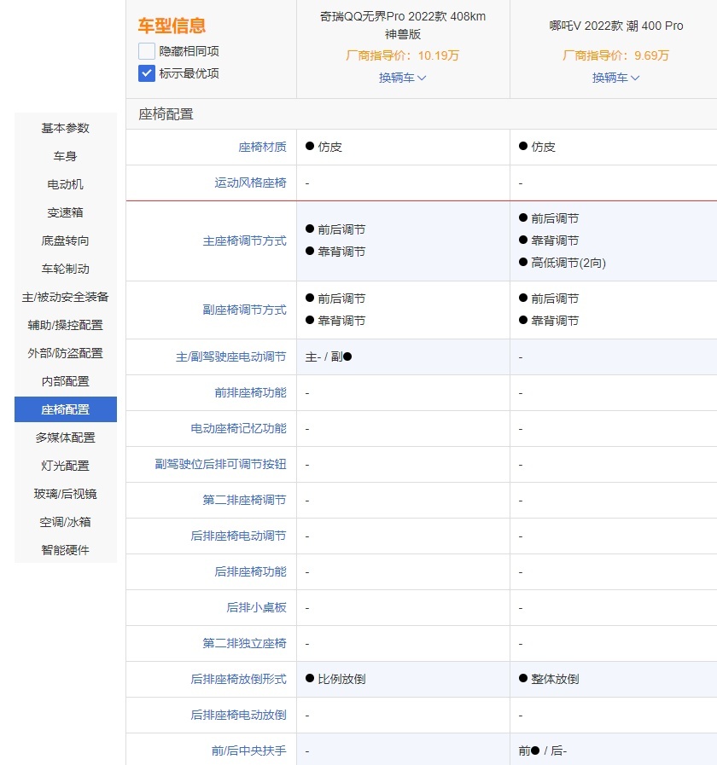Open the 主座椅调节方式 parameter link
Viewport: 717px width, 765px height.
click(244, 241)
